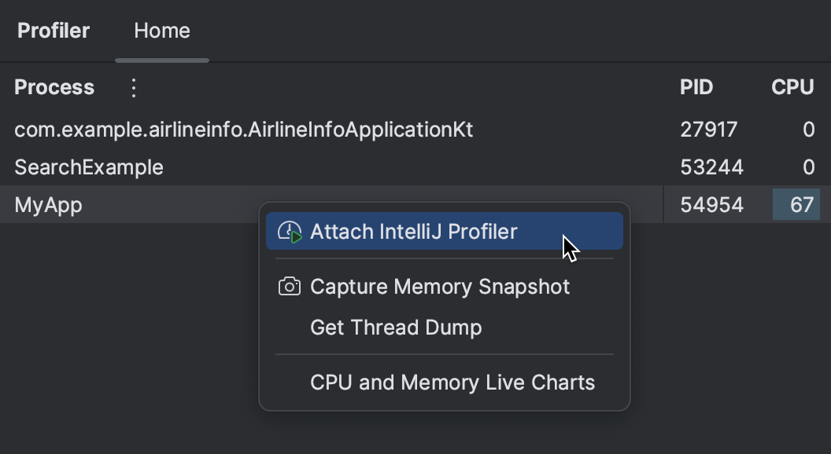
Task: Choose Capture Memory Snapshot from the menu
Action: 440,286
